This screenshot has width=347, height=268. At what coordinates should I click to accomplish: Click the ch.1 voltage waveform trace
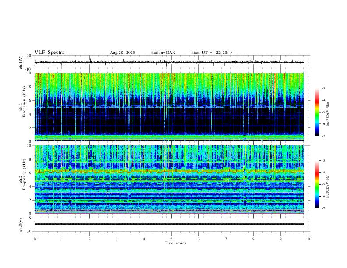point(169,62)
